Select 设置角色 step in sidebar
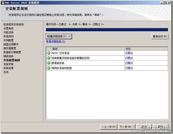This screenshot has width=173, height=134. pos(8,28)
